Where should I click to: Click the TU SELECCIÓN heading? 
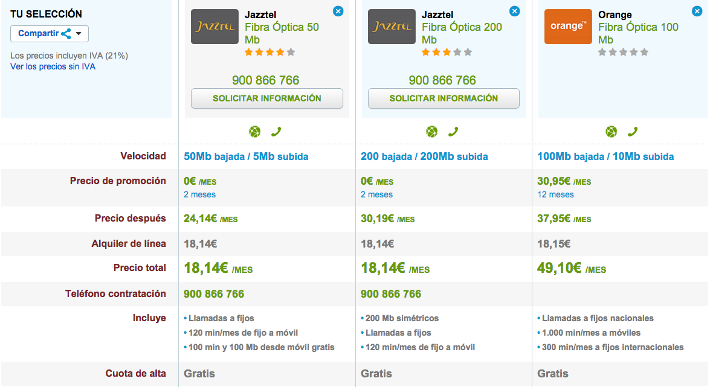pos(46,14)
